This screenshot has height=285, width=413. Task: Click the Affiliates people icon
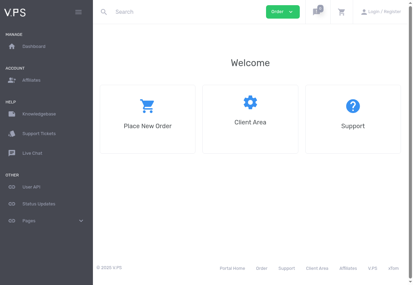point(12,80)
